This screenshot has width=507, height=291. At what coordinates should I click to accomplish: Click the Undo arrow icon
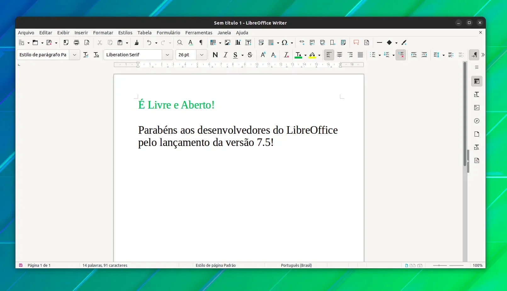coord(149,42)
